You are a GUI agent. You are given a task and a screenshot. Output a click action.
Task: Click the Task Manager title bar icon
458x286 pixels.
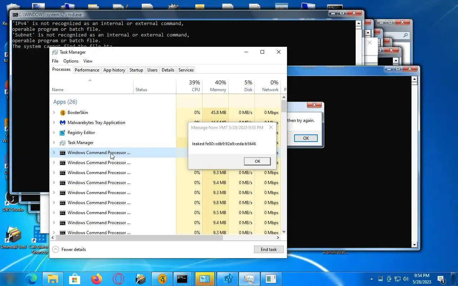[55, 52]
